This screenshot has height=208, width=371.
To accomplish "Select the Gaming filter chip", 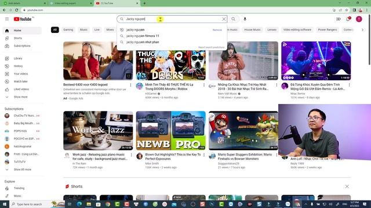I will tap(68, 29).
